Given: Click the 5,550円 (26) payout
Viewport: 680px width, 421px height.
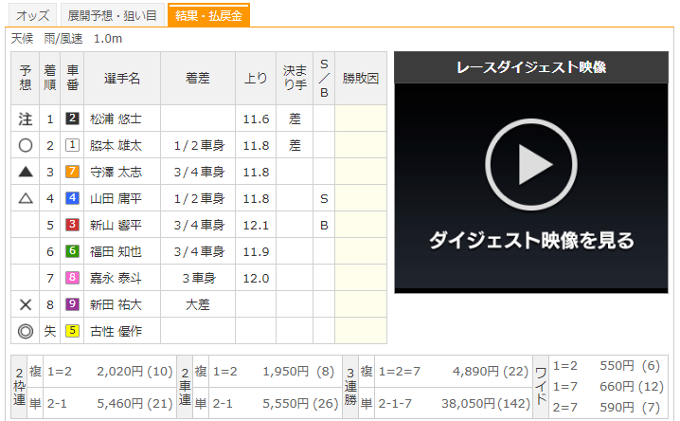Looking at the screenshot, I should [x=300, y=404].
